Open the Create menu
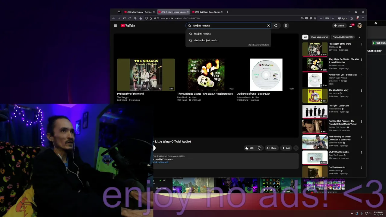Screen dimensions: 386x217 tap(339, 26)
